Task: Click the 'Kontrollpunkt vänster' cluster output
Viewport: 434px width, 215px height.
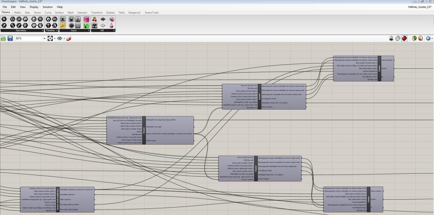Action: click(x=270, y=99)
